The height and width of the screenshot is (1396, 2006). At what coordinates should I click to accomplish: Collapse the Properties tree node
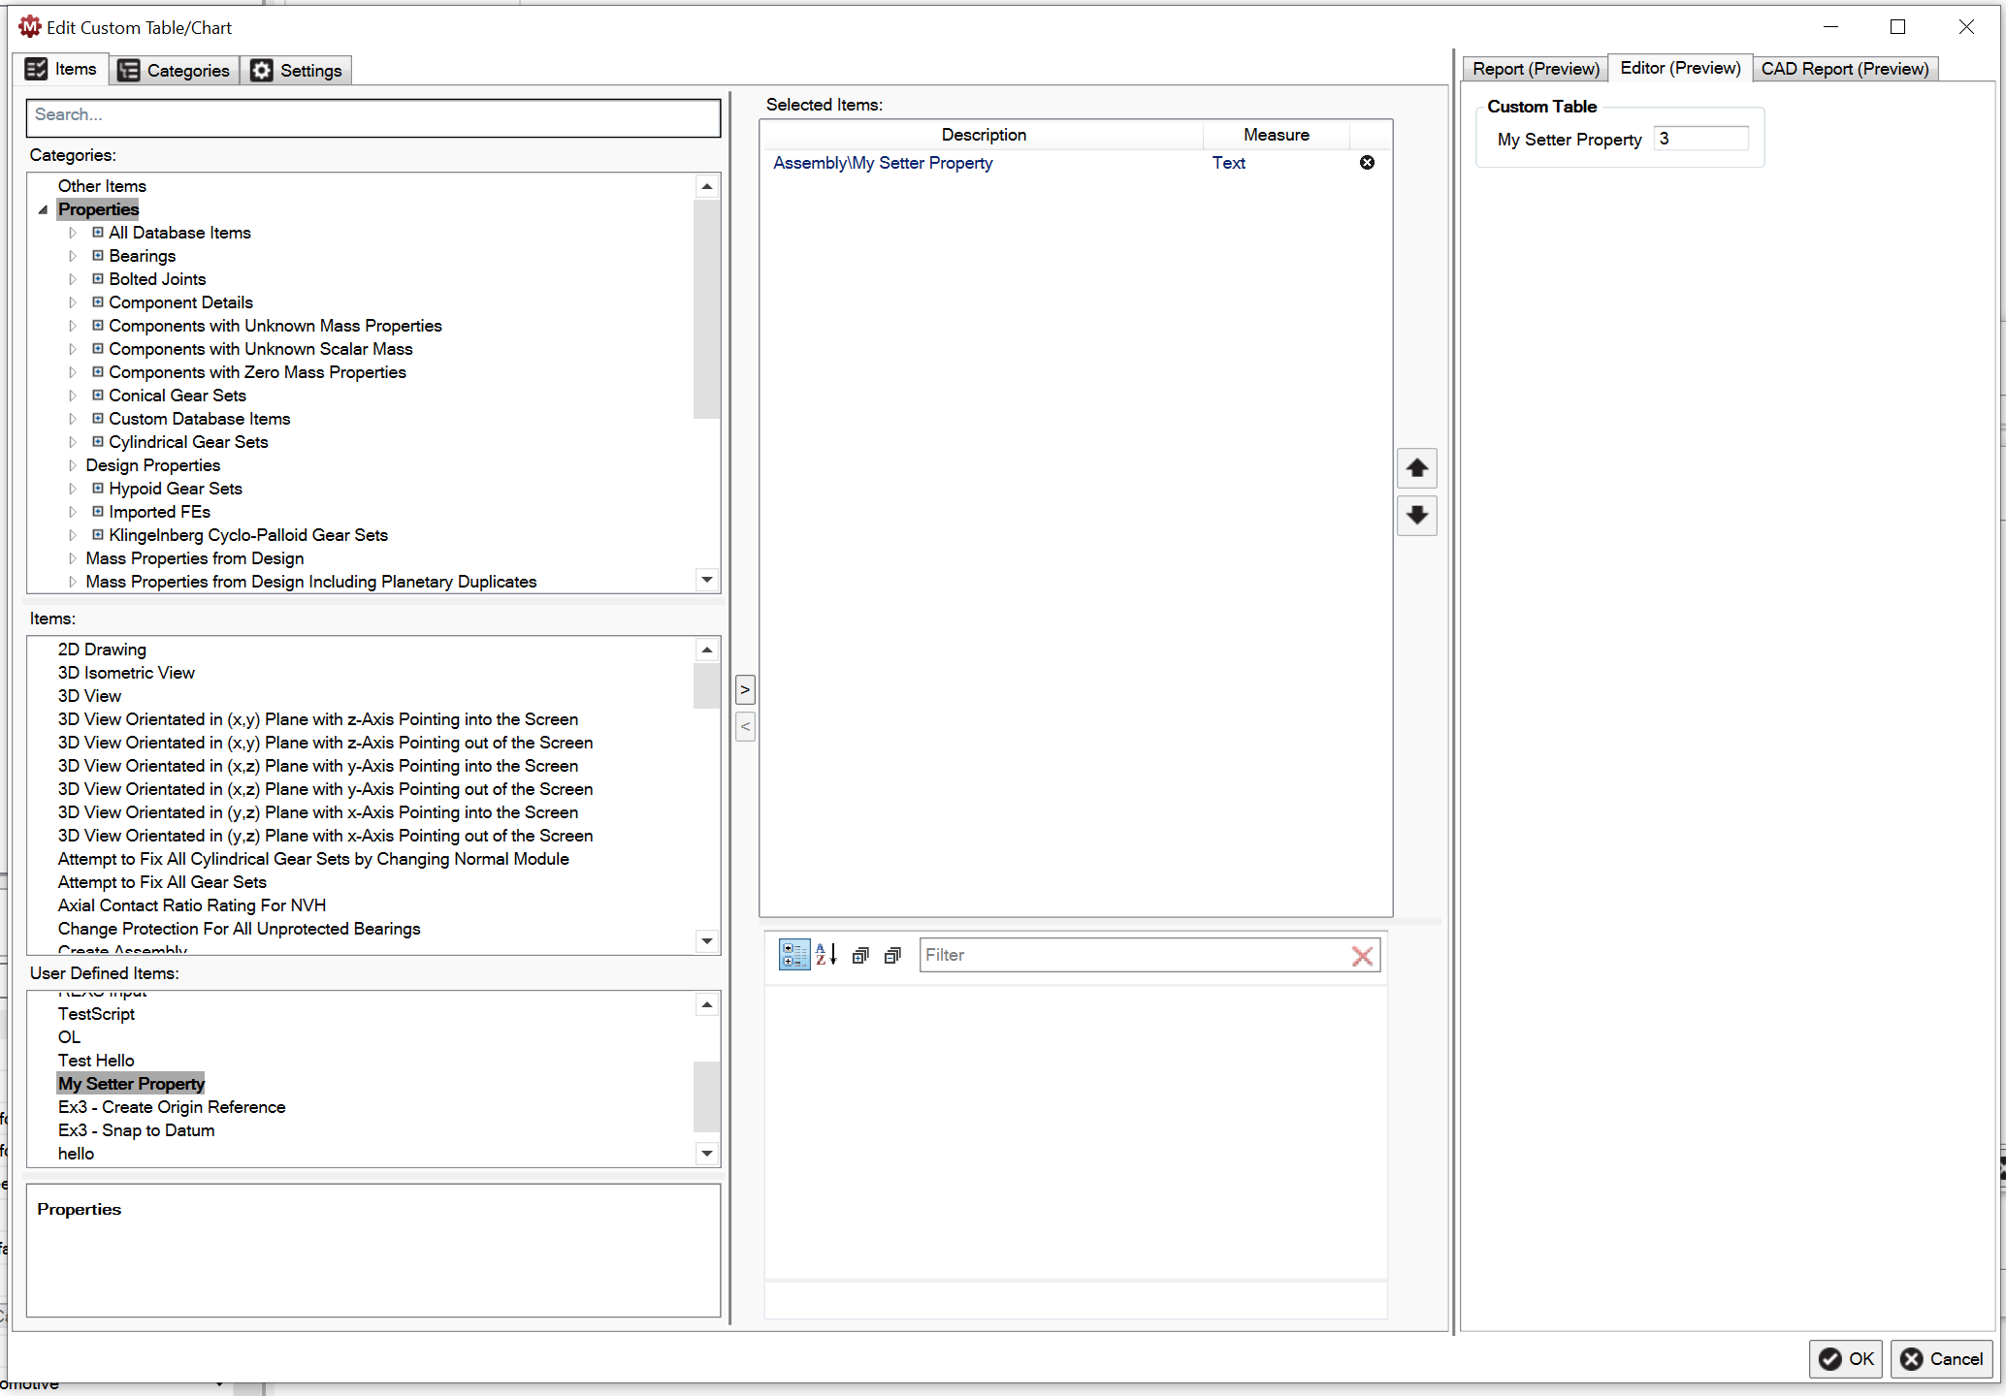coord(42,208)
